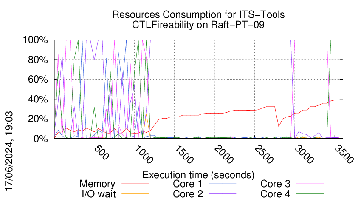The image size is (361, 202).
Task: Click the 60% y-axis label
Action: 38,80
